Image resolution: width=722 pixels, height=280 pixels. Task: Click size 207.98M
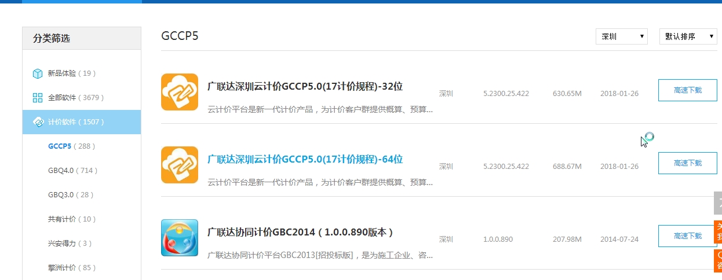click(x=567, y=240)
